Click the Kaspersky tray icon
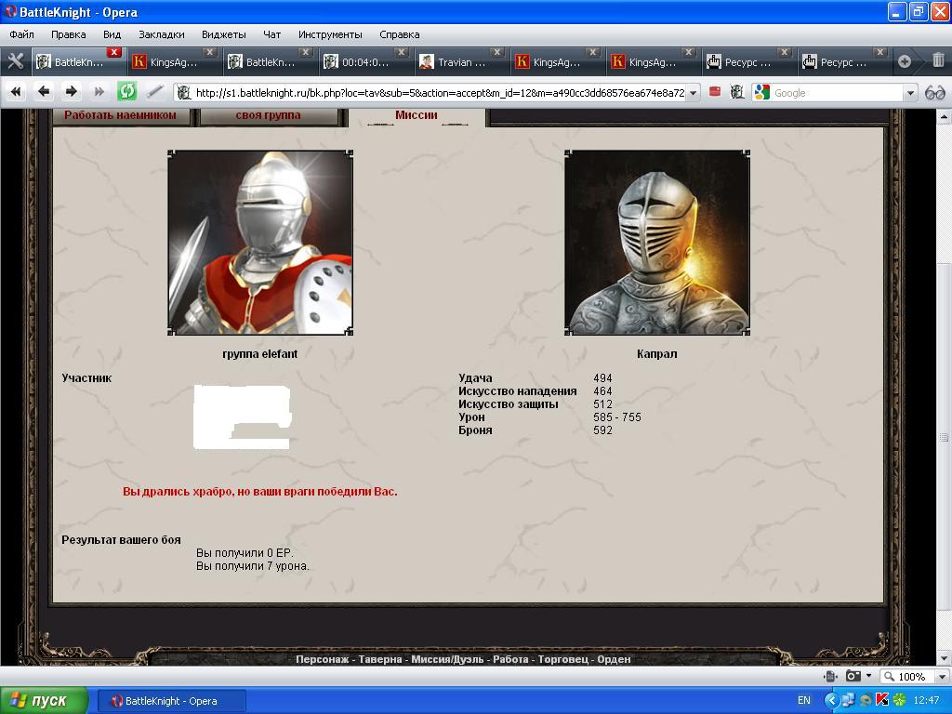The width and height of the screenshot is (952, 714). pyautogui.click(x=882, y=700)
